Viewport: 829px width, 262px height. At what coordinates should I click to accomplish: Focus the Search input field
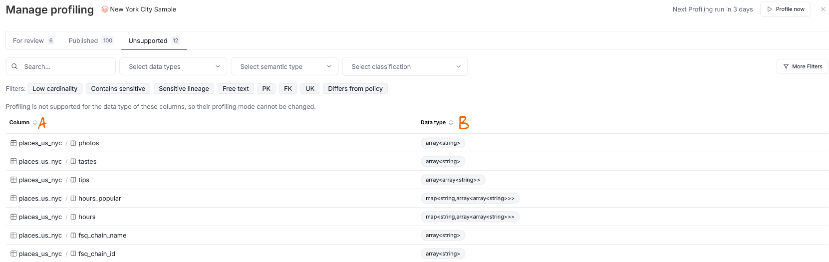tap(61, 66)
